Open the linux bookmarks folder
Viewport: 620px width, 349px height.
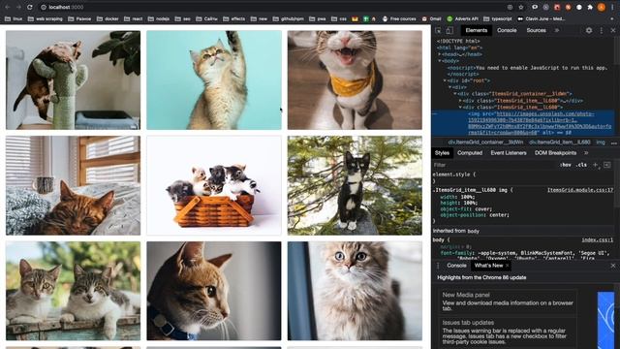click(14, 18)
